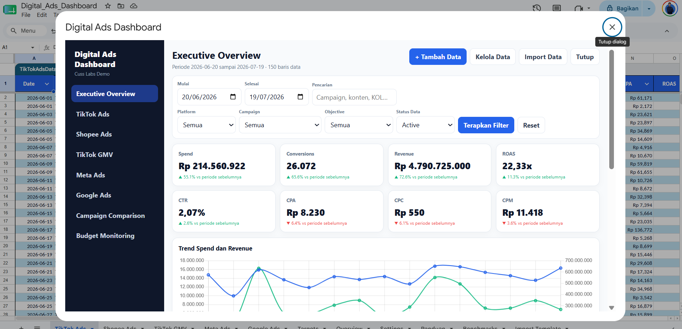Open the Mulai date calendar picker

click(233, 97)
